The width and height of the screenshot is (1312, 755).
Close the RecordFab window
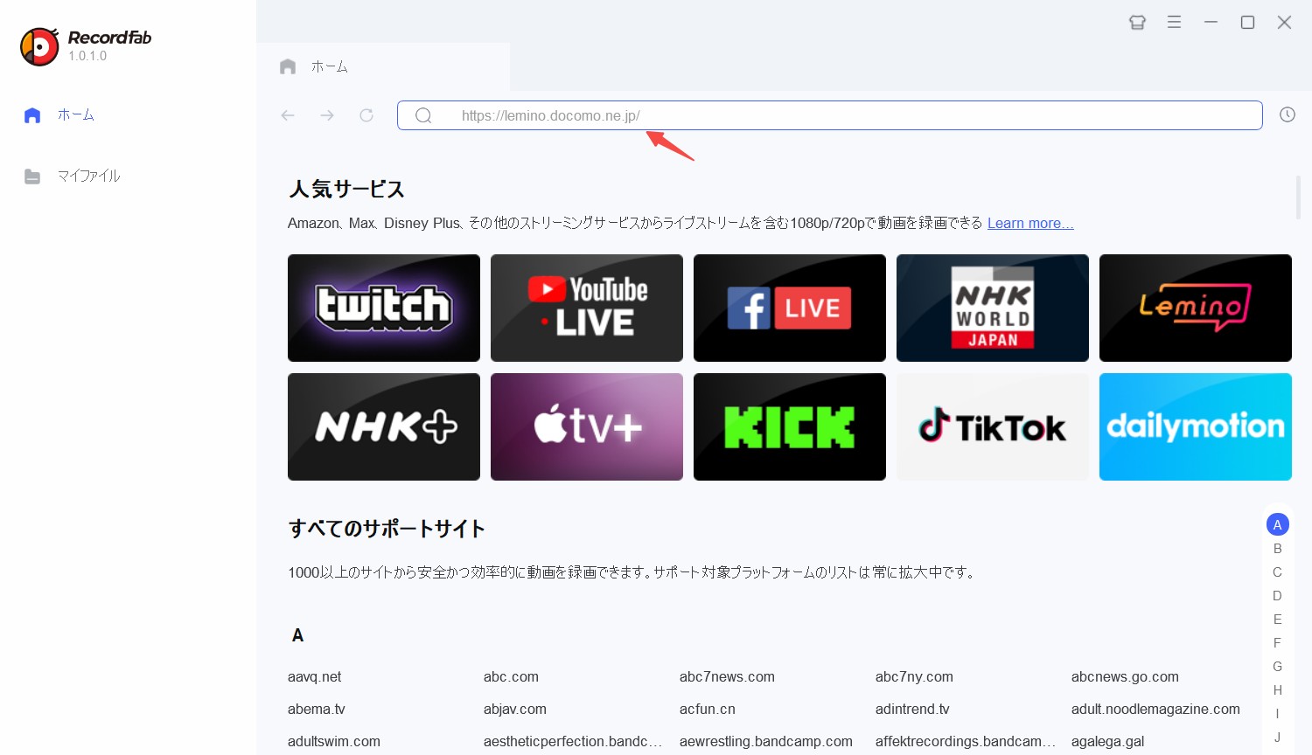pos(1285,23)
